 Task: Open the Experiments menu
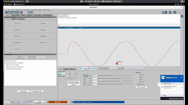(19, 10)
